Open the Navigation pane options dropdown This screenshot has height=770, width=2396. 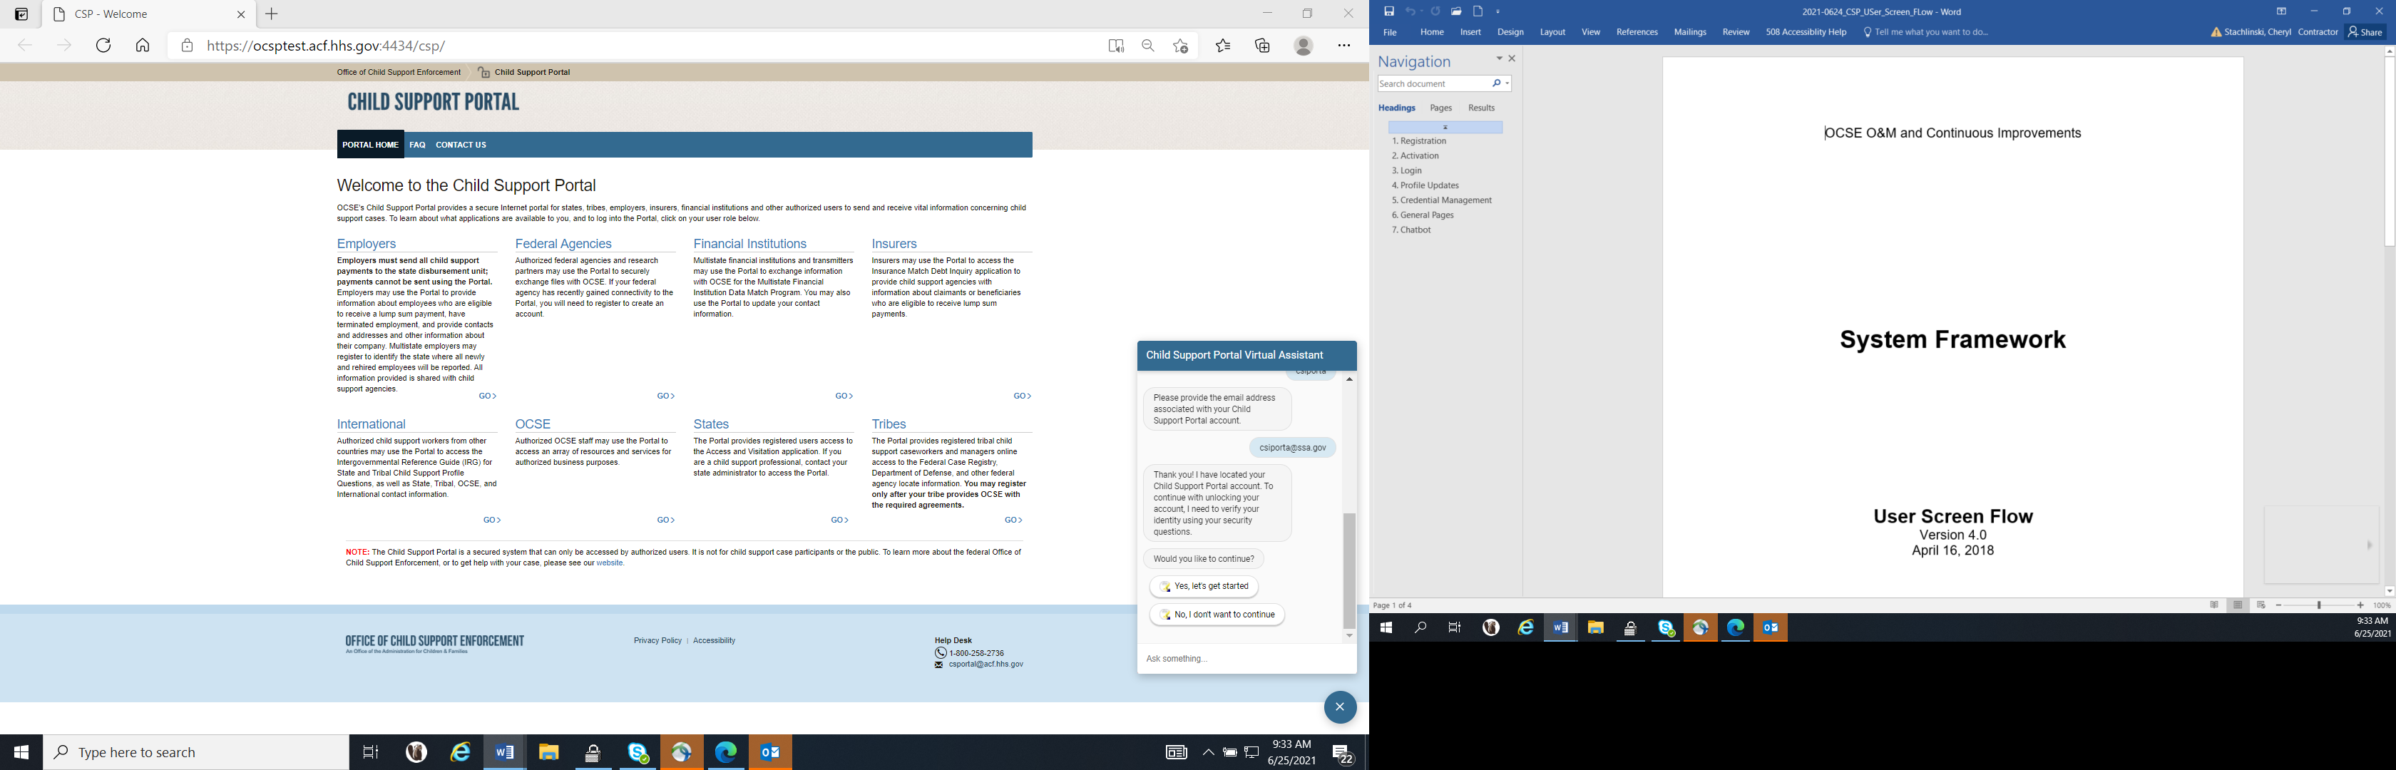(1498, 58)
